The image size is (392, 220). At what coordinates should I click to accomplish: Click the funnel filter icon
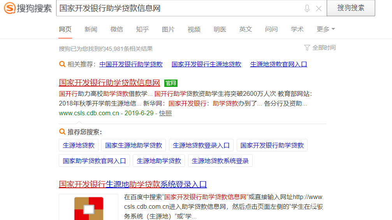coord(307,48)
